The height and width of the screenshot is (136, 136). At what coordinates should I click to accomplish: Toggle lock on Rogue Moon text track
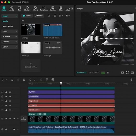[6, 101]
